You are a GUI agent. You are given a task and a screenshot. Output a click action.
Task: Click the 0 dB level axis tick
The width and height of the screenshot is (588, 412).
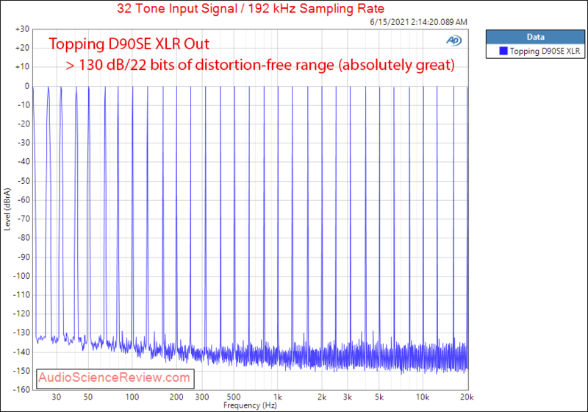point(26,86)
